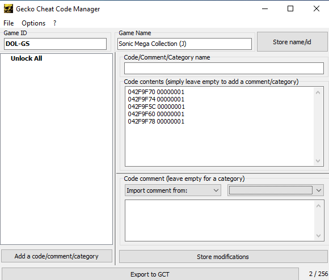Open the ? help menu
This screenshot has width=329, height=280.
coord(55,23)
